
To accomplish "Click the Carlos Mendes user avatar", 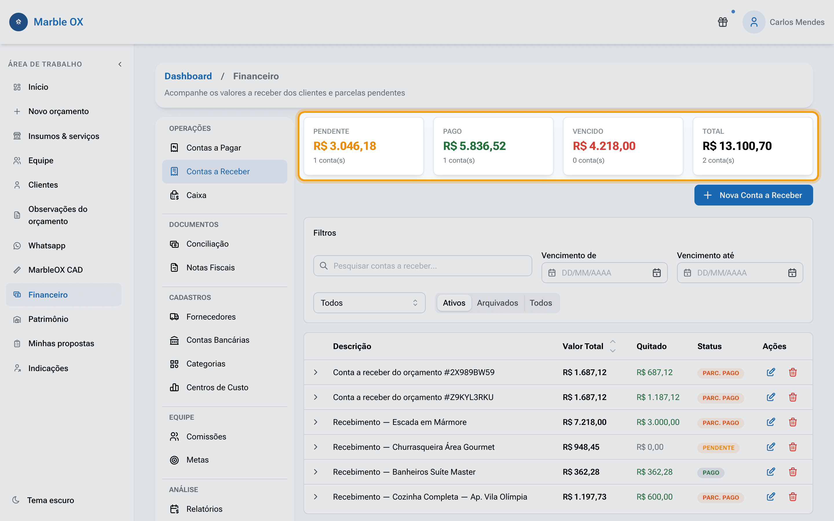I will [x=754, y=22].
